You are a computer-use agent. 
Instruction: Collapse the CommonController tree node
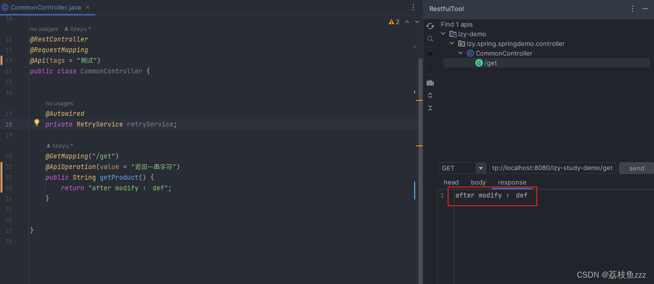tap(461, 53)
